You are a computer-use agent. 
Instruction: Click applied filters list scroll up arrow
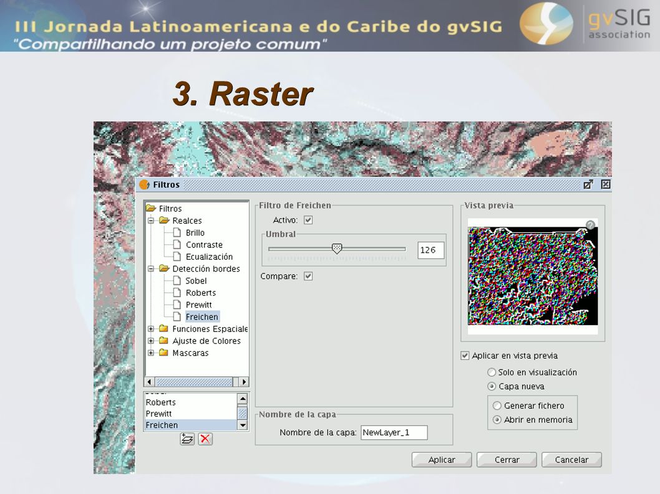(x=243, y=399)
